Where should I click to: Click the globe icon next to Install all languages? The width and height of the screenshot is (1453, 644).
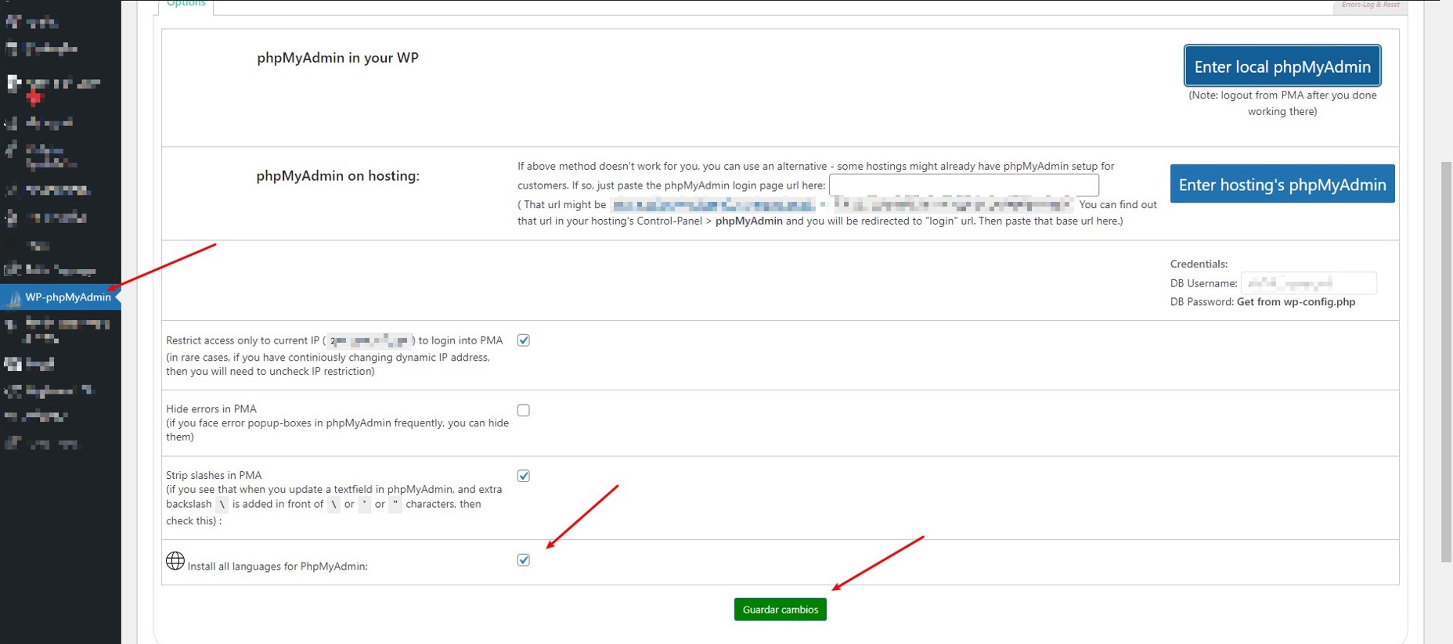(x=175, y=561)
